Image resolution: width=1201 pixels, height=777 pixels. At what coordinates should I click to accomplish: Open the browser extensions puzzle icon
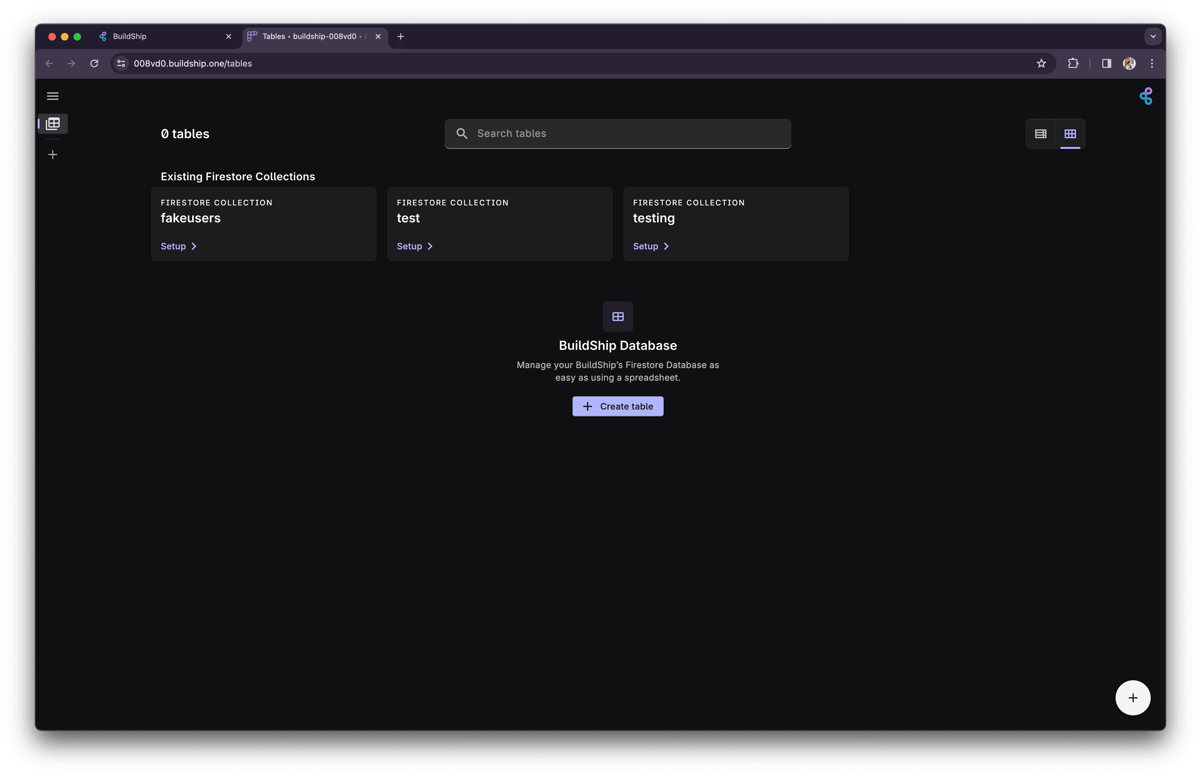1073,63
